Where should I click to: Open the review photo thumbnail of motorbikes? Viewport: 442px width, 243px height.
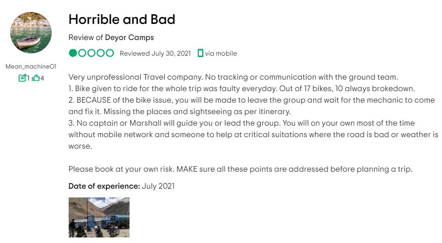coord(99,217)
